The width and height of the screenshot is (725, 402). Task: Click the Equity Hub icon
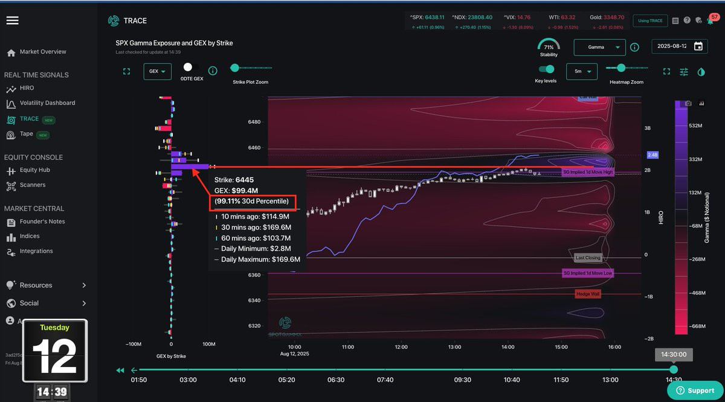click(x=11, y=171)
